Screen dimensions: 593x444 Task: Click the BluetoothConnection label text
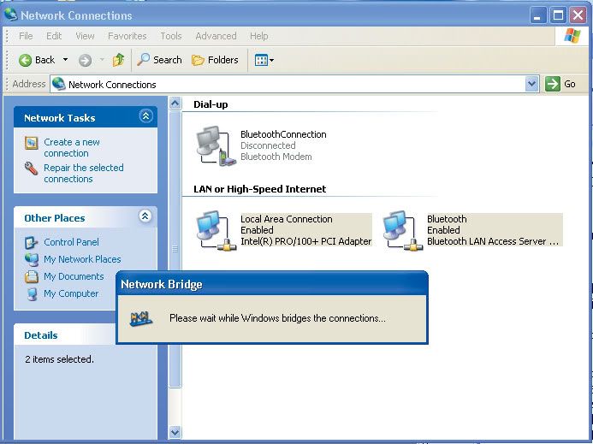283,134
